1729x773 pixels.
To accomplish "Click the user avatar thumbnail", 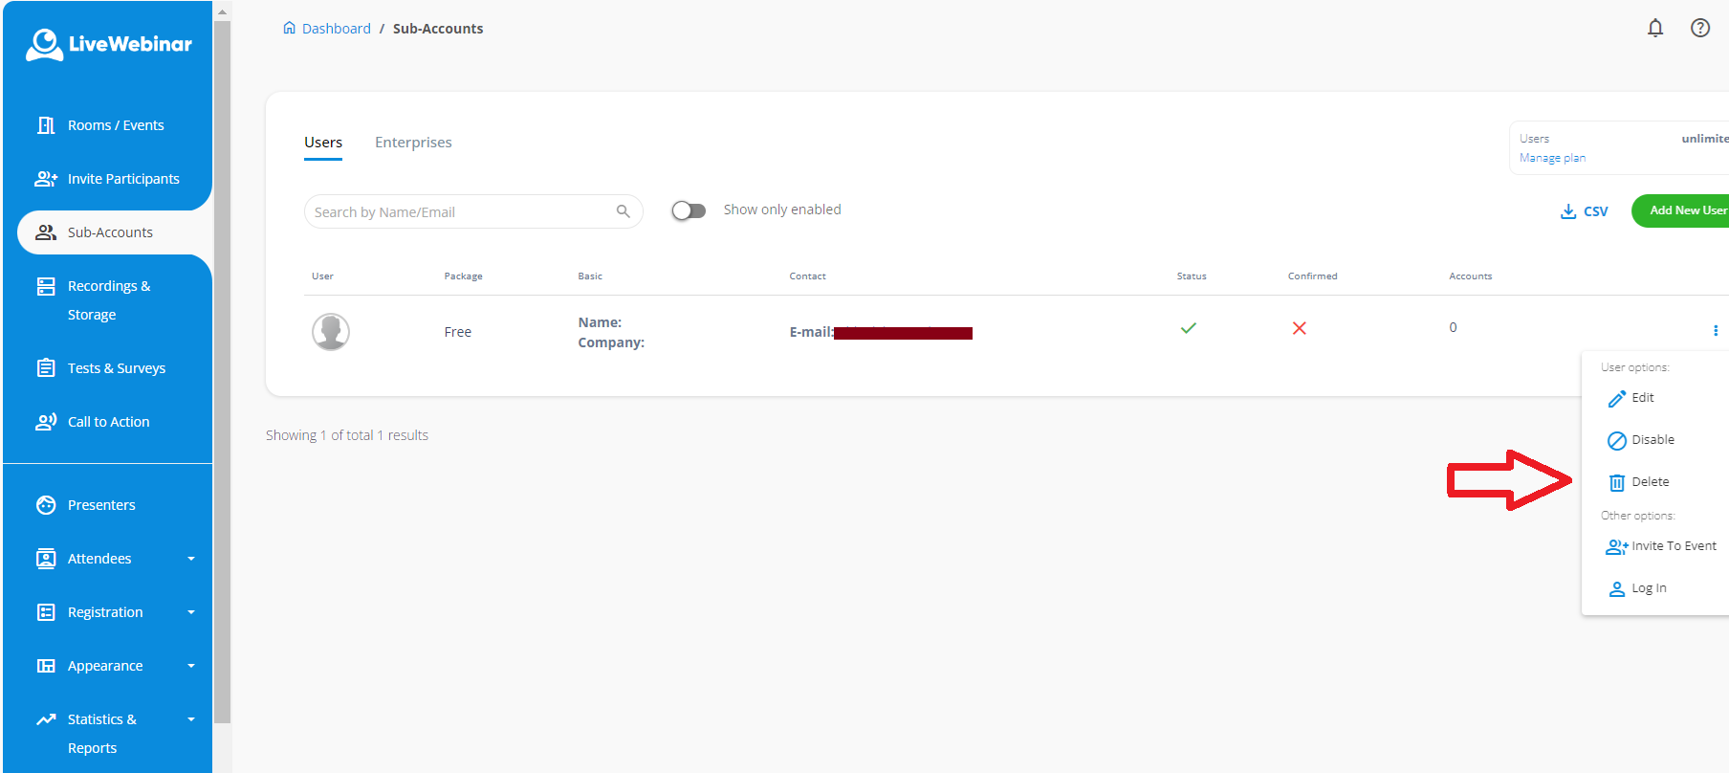I will pos(331,332).
